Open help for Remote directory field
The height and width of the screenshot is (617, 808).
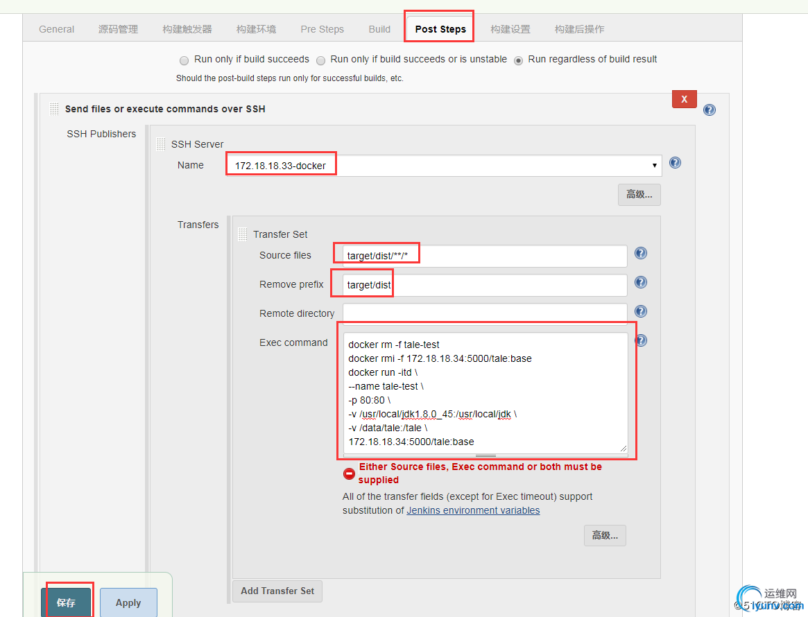pyautogui.click(x=641, y=311)
